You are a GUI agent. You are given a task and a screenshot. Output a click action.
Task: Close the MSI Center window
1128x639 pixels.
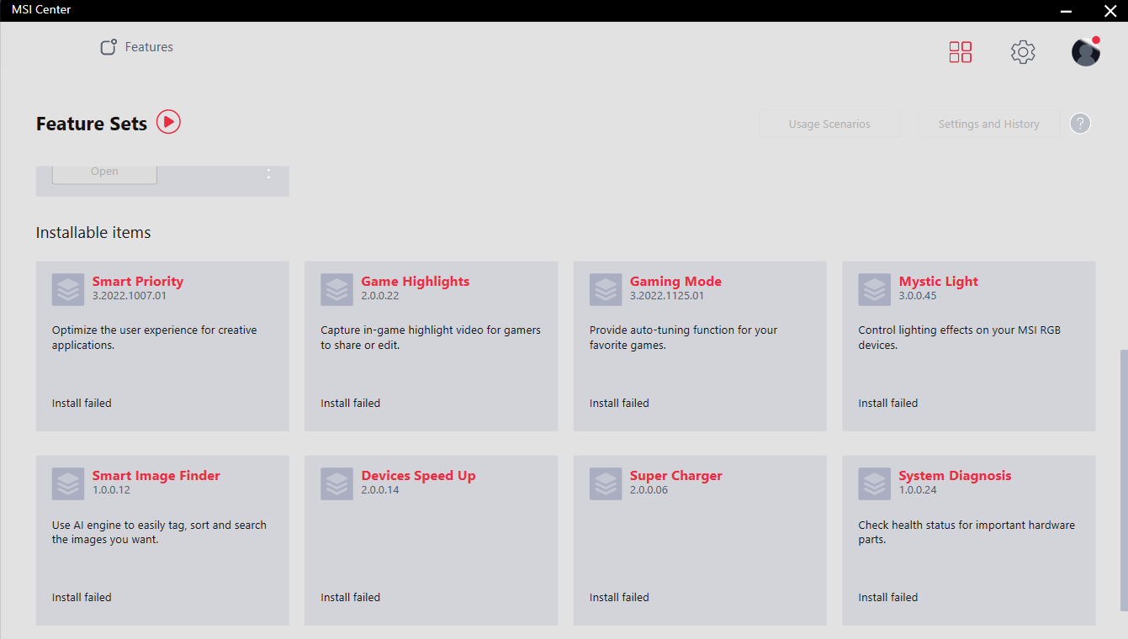[1110, 11]
